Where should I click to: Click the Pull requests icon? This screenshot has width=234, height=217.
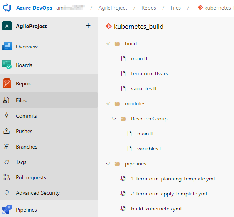coord(7,177)
